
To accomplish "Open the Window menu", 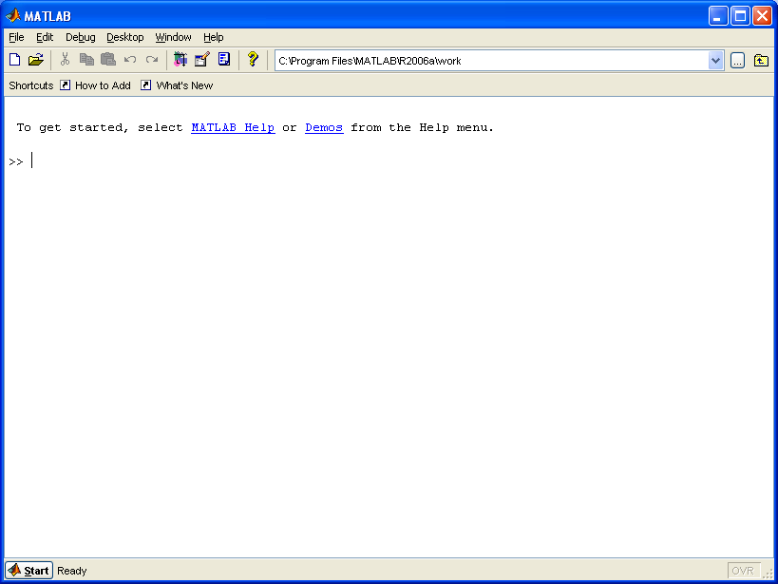I will 173,37.
